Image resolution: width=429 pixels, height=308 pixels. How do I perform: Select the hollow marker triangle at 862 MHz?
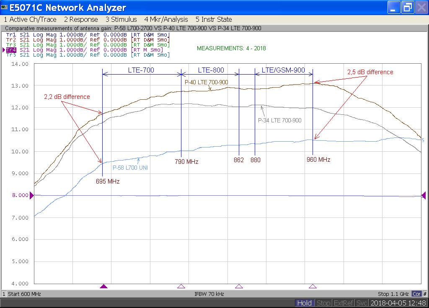pyautogui.click(x=239, y=287)
